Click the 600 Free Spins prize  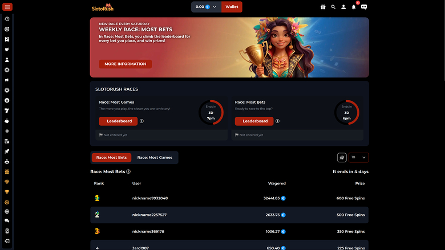pos(350,198)
